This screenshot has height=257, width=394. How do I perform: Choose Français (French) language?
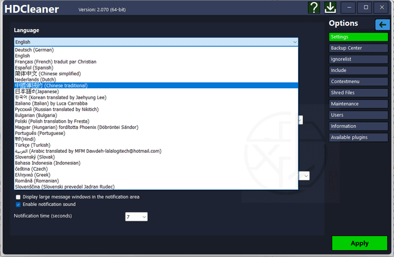click(x=156, y=62)
